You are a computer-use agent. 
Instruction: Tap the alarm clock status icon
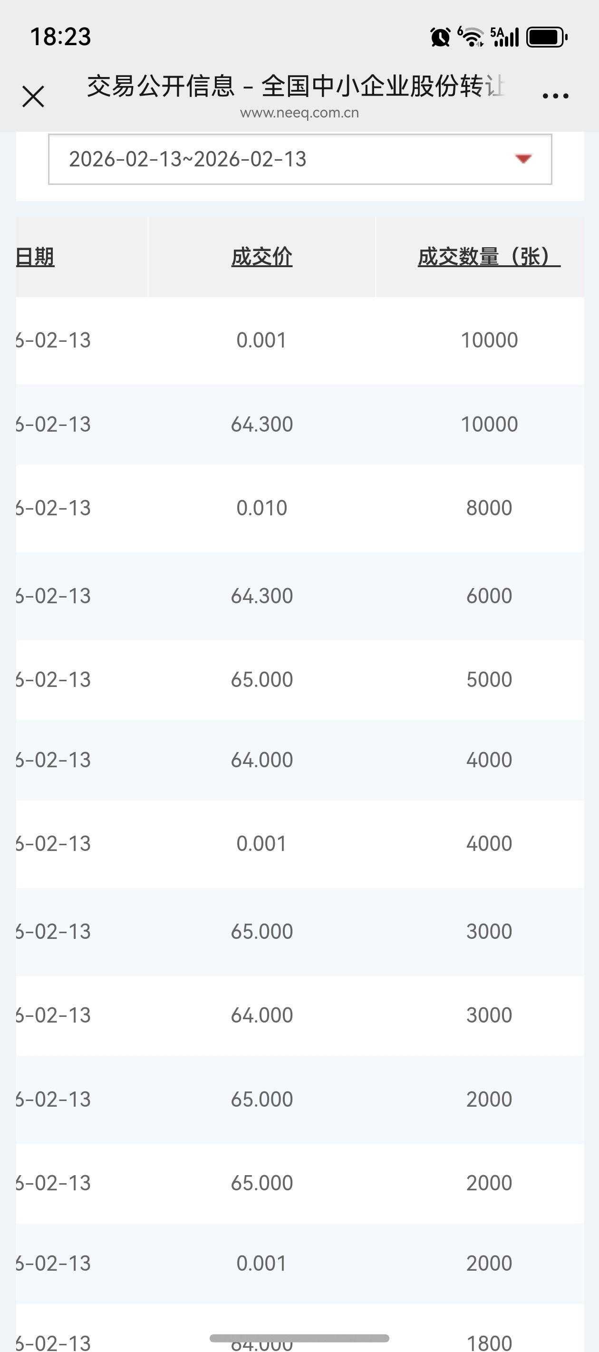pyautogui.click(x=440, y=37)
